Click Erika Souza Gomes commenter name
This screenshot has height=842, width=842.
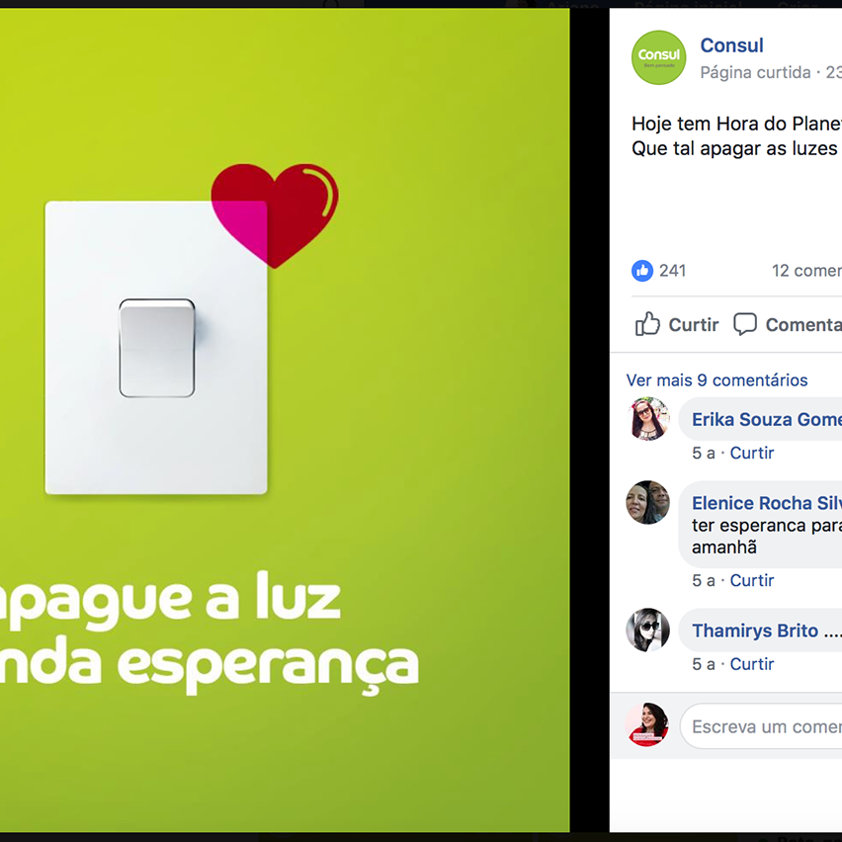[x=767, y=419]
